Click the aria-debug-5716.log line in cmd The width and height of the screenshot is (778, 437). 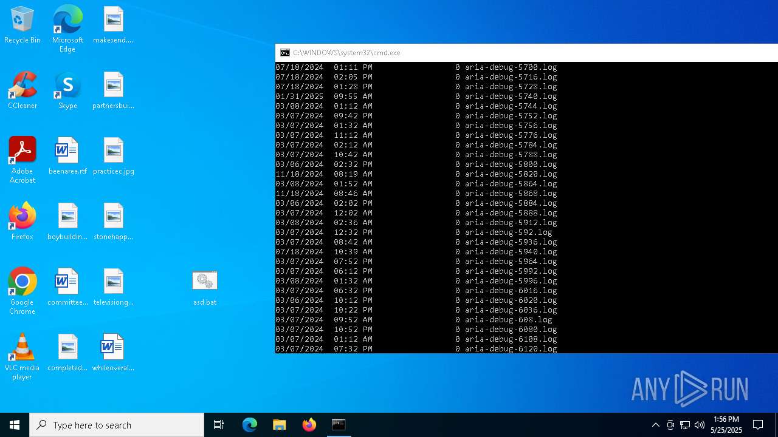click(416, 77)
